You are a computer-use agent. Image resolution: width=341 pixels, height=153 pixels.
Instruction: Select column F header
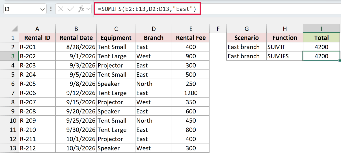pyautogui.click(x=218, y=29)
